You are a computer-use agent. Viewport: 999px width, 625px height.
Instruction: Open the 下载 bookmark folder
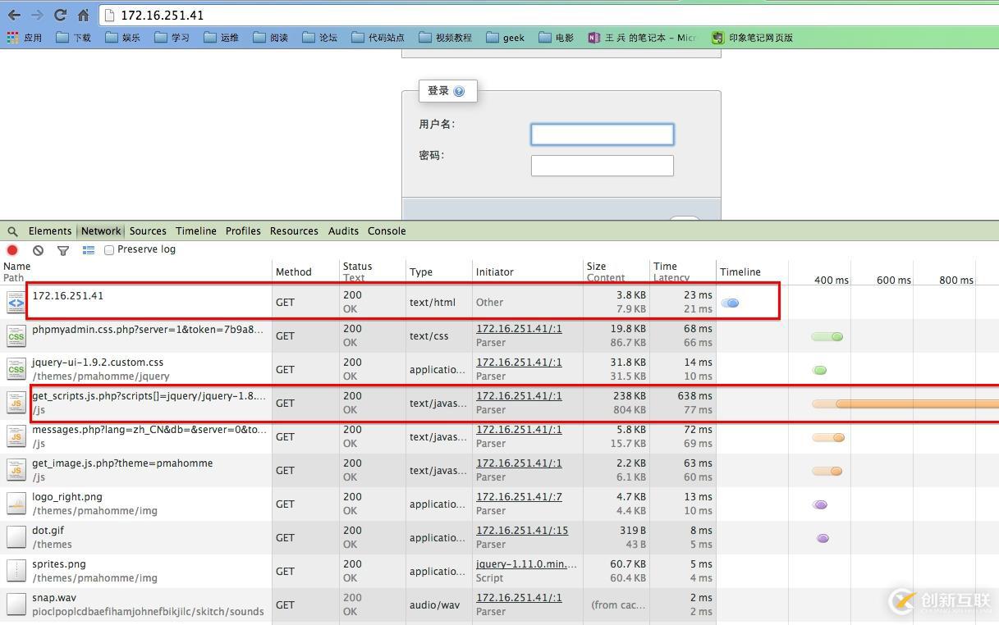pos(74,38)
